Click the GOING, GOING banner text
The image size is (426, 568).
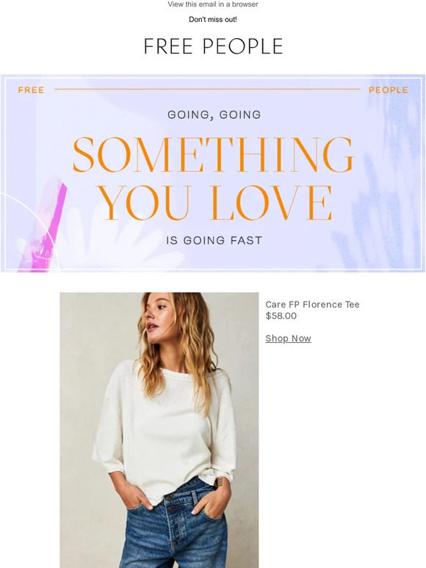pos(214,114)
